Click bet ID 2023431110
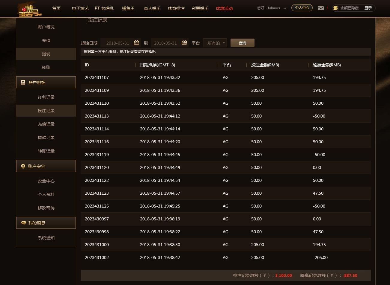Image resolution: width=390 pixels, height=285 pixels. point(97,103)
